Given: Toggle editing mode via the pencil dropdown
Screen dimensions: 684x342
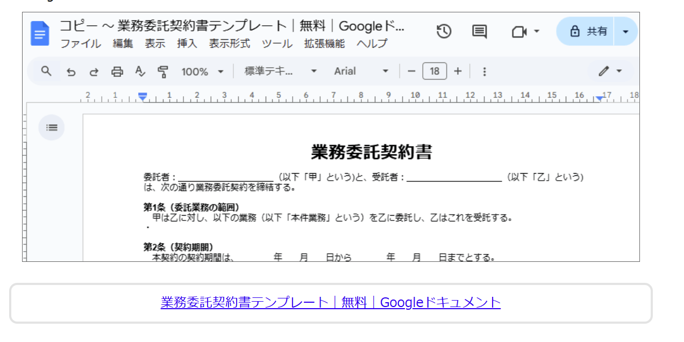Looking at the screenshot, I should point(610,71).
